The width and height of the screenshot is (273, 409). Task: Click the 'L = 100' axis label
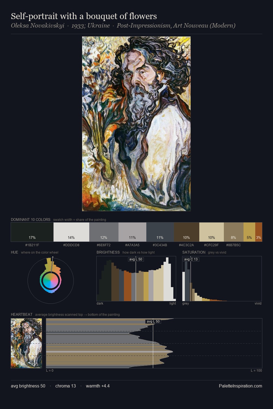coord(256,371)
